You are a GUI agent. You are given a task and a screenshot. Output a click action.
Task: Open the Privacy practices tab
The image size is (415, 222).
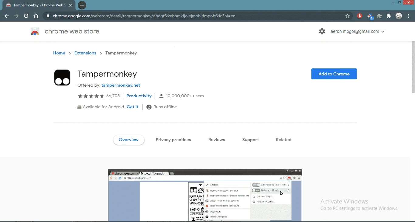point(173,140)
